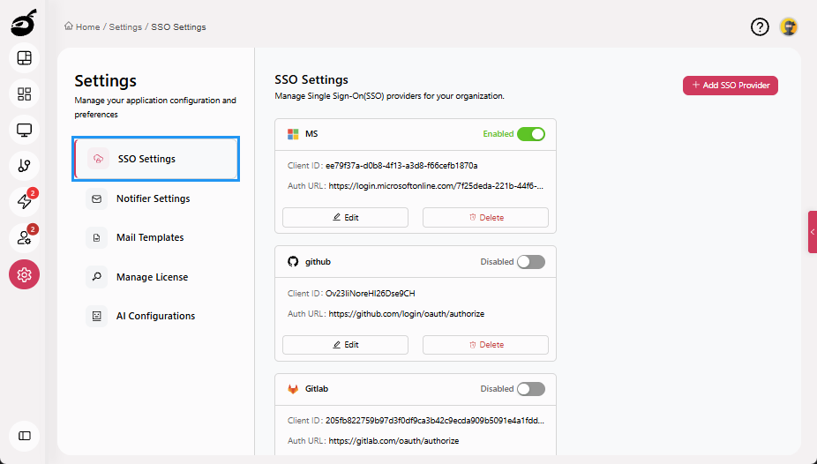
Task: Delete the github provider
Action: pos(485,345)
